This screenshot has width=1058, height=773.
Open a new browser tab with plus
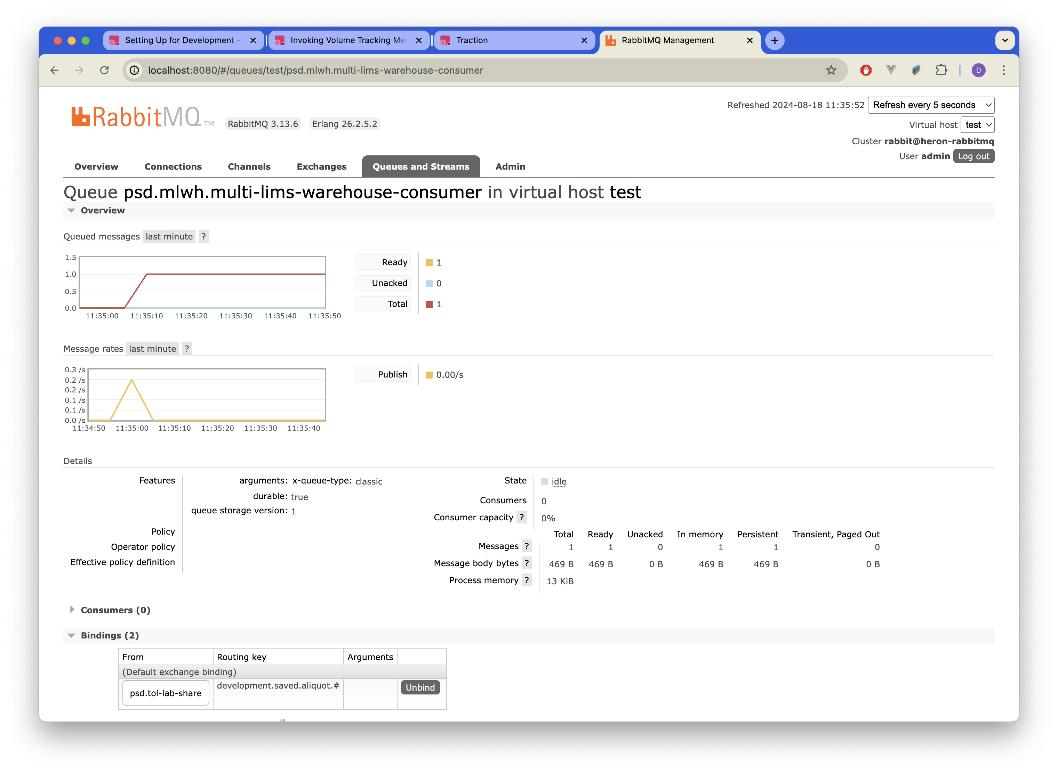775,40
